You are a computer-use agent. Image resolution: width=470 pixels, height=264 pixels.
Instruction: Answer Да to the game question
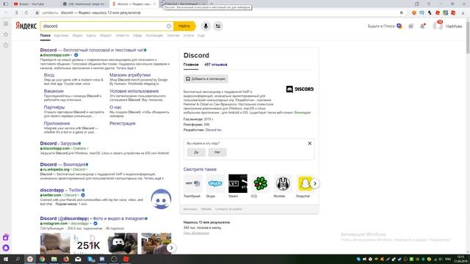click(x=196, y=152)
